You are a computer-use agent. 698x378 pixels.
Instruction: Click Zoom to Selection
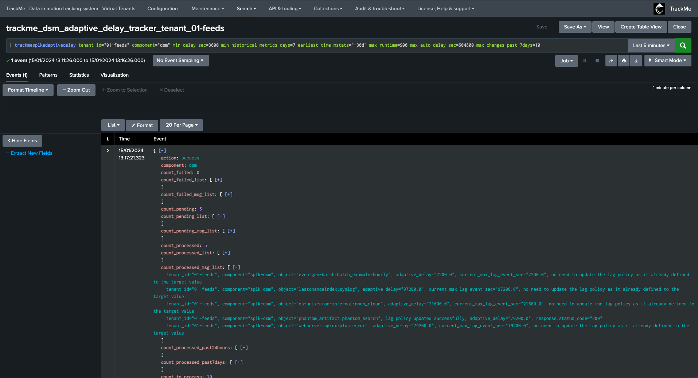point(125,90)
